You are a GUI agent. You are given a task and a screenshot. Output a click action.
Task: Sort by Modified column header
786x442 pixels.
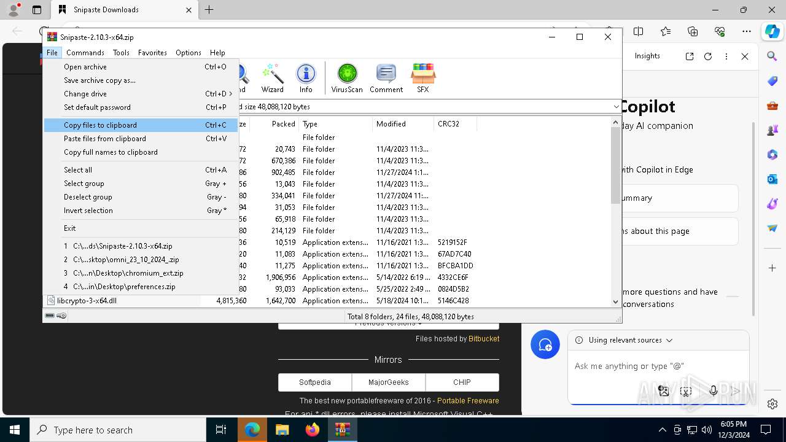pos(403,124)
